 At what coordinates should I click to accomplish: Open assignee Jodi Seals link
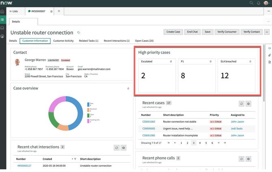237,129
